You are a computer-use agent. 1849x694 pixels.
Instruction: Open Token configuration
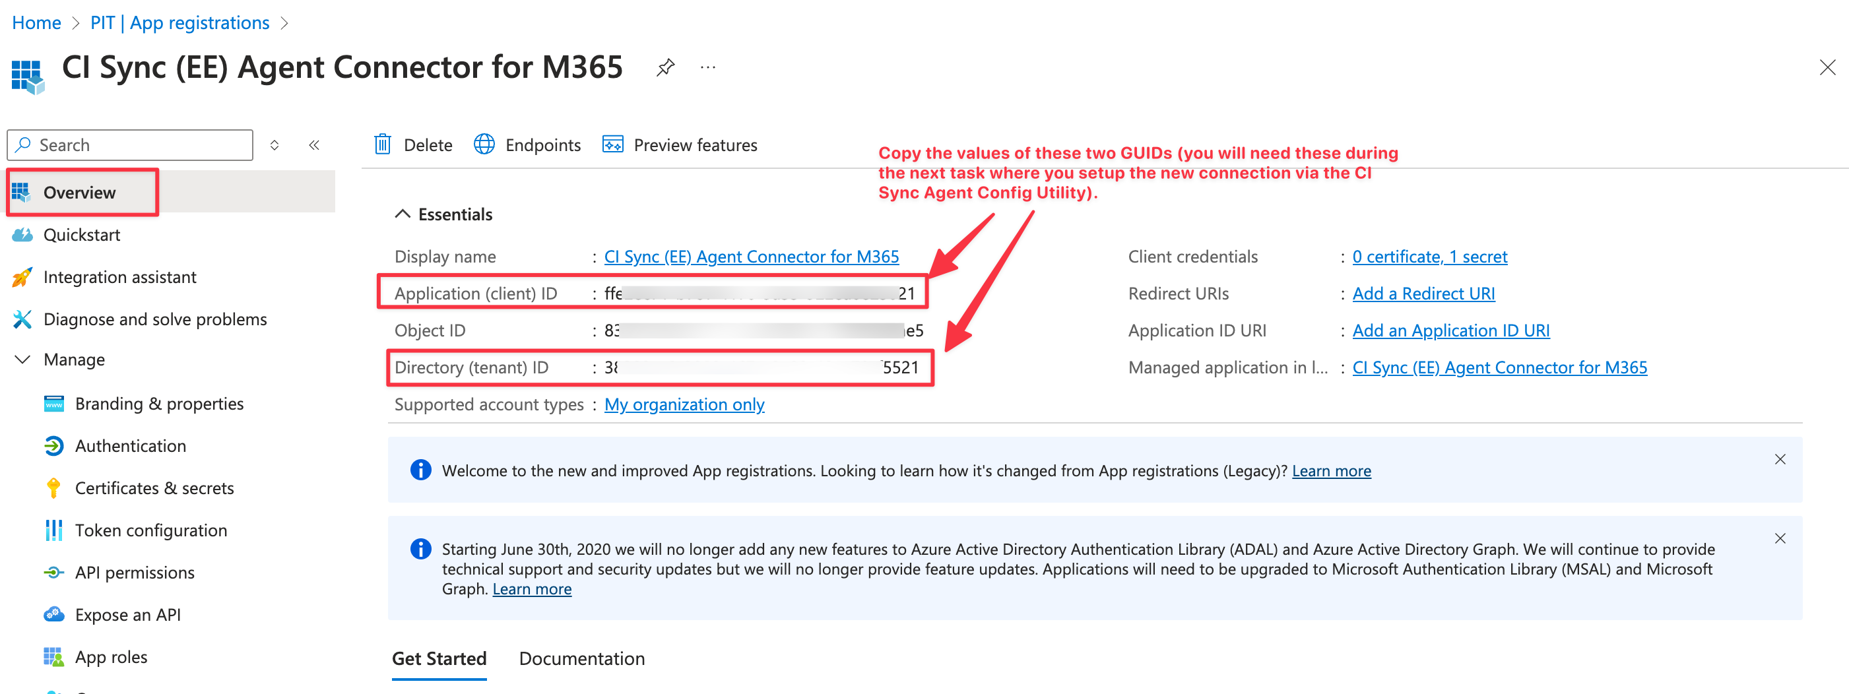coord(150,530)
